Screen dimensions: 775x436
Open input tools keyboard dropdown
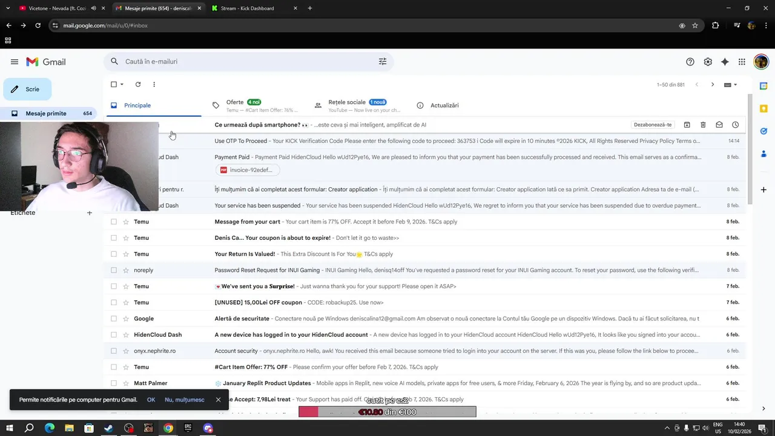731,85
